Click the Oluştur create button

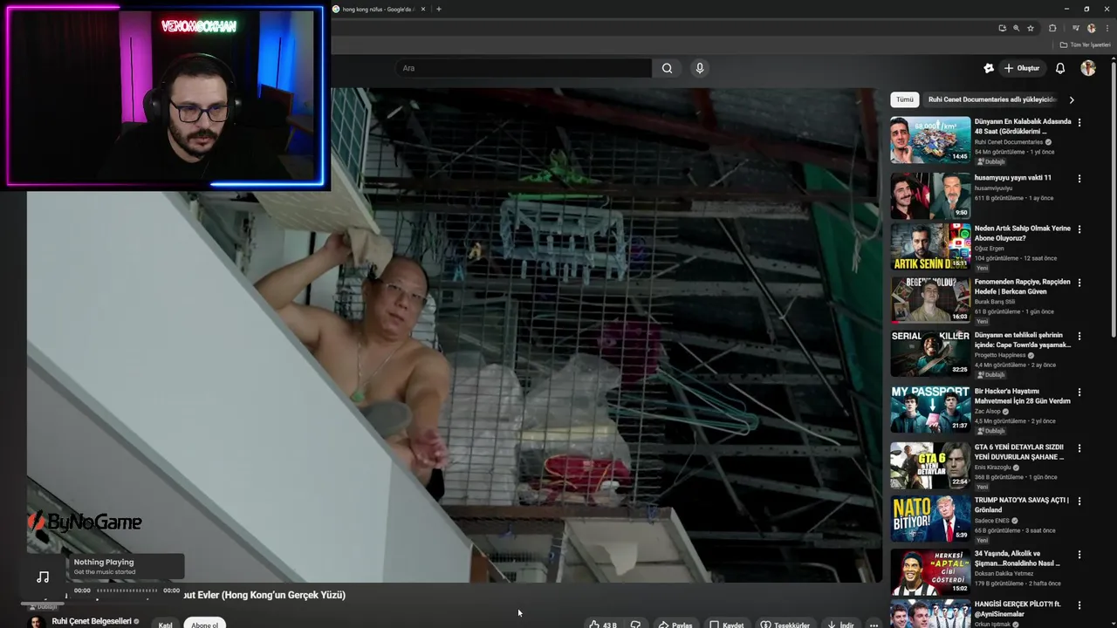point(1021,68)
